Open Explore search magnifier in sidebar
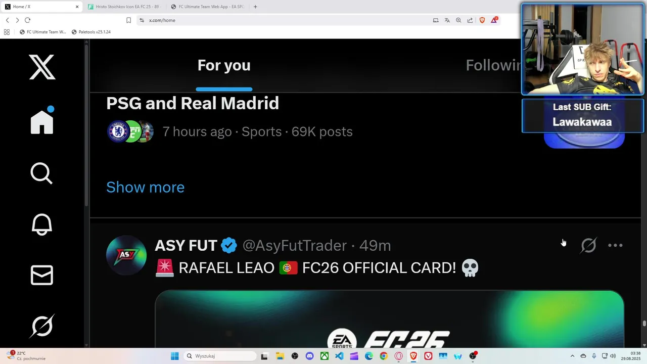 pyautogui.click(x=41, y=173)
